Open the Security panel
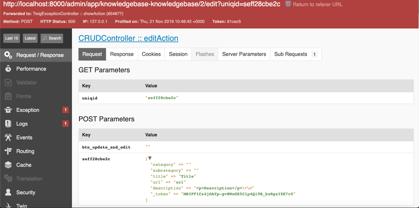The height and width of the screenshot is (208, 419). point(36,192)
